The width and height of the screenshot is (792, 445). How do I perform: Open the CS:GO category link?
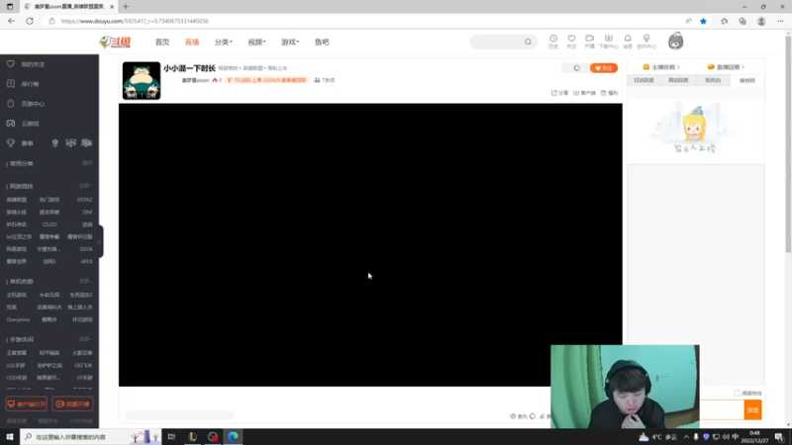49,224
